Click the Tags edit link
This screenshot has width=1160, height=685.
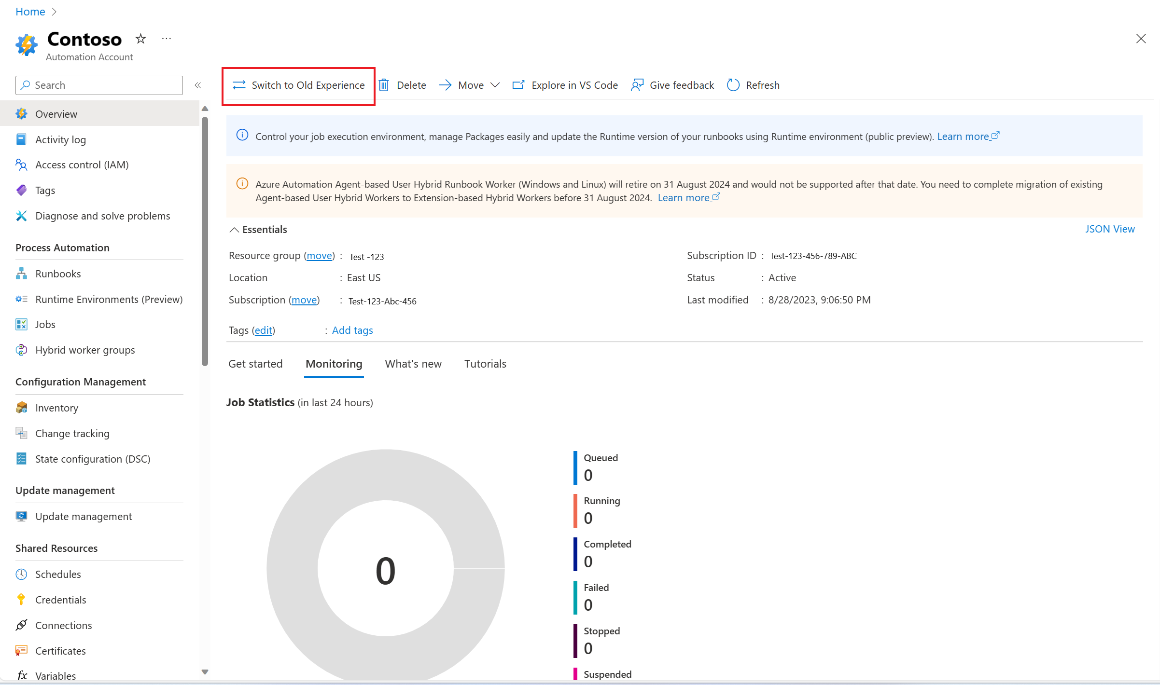tap(264, 330)
